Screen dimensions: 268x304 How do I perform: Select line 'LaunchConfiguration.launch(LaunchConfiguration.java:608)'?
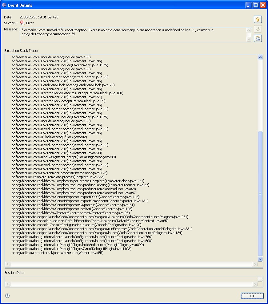coord(82,241)
